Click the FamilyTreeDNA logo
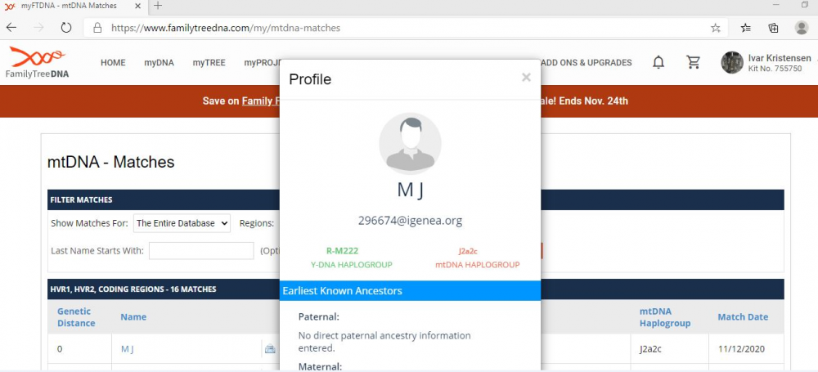This screenshot has width=818, height=372. [37, 63]
